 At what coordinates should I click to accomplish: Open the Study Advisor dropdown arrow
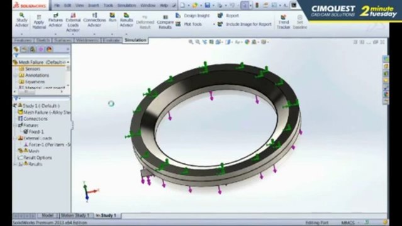pos(22,34)
